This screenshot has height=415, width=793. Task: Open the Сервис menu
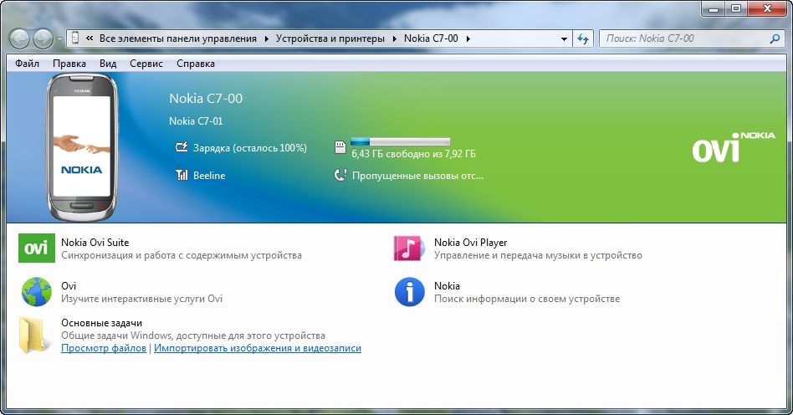[146, 64]
